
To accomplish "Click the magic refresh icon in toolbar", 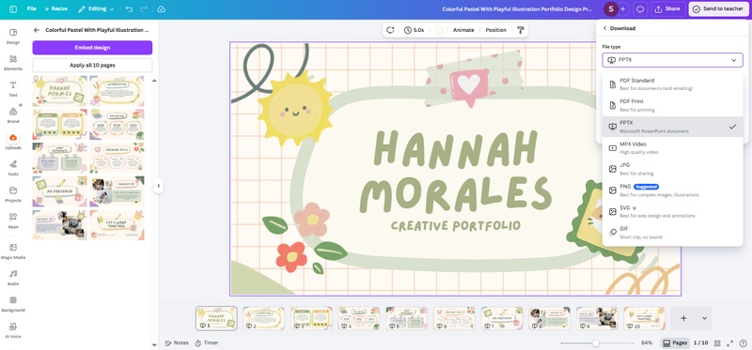I will [390, 30].
